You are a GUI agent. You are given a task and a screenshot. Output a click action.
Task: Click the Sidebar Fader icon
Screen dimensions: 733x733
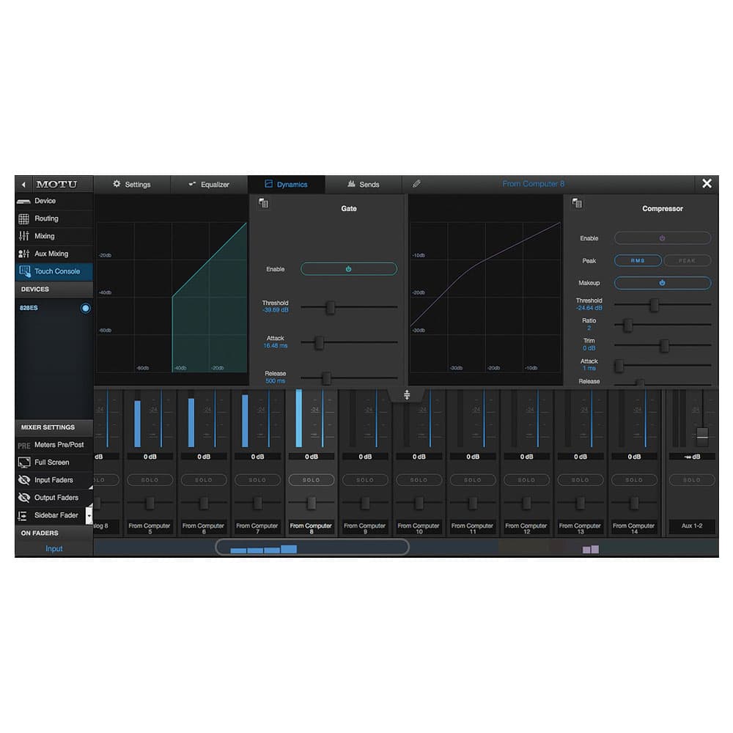click(22, 515)
